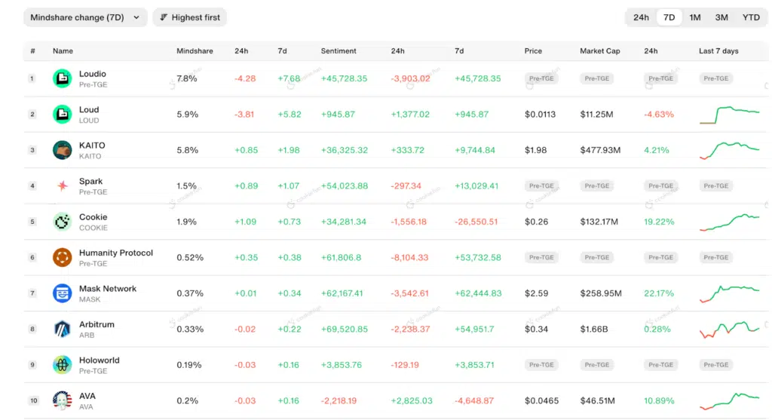Click the Loud 24h price change -4.63%

(659, 114)
